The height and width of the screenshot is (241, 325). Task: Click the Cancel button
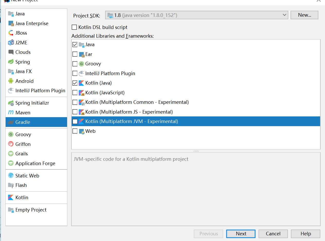pyautogui.click(x=273, y=234)
